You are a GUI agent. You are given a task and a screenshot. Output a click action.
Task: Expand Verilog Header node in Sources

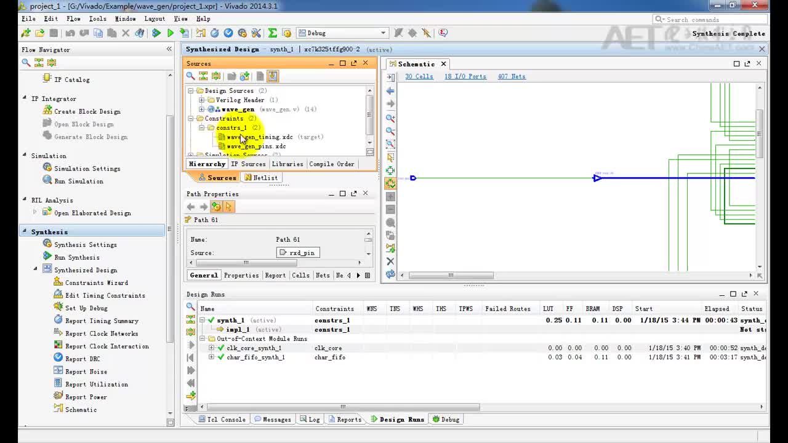click(x=201, y=100)
